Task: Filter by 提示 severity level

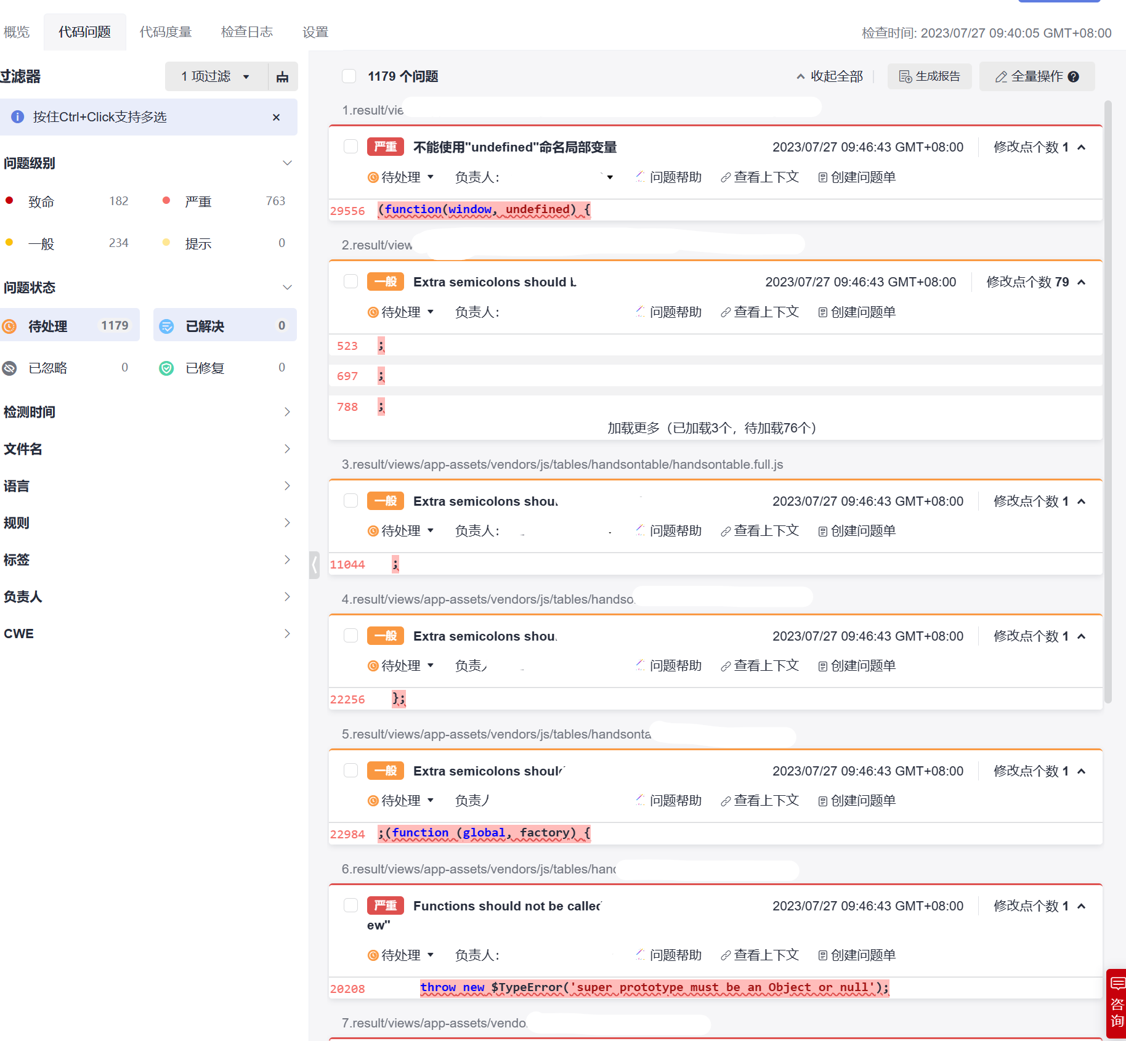Action: pyautogui.click(x=225, y=243)
